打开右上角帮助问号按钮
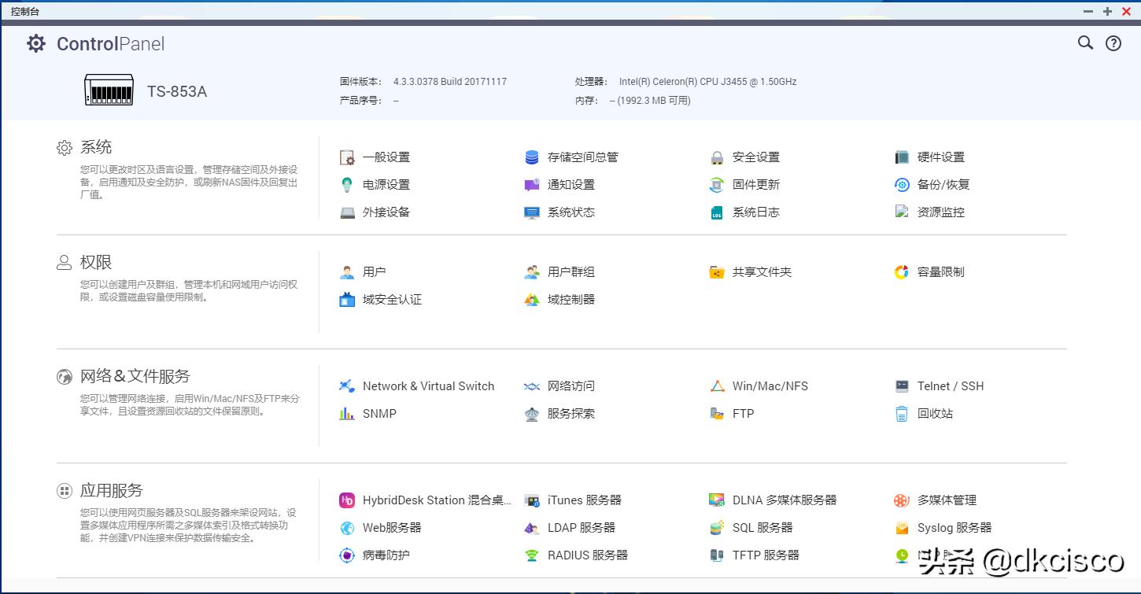Viewport: 1141px width, 594px height. 1113,43
